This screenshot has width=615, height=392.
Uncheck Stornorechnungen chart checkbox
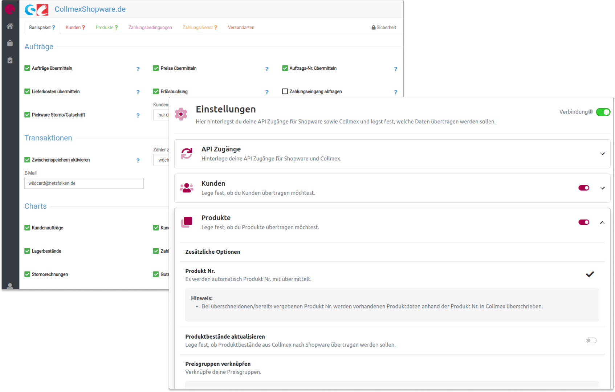tap(27, 274)
